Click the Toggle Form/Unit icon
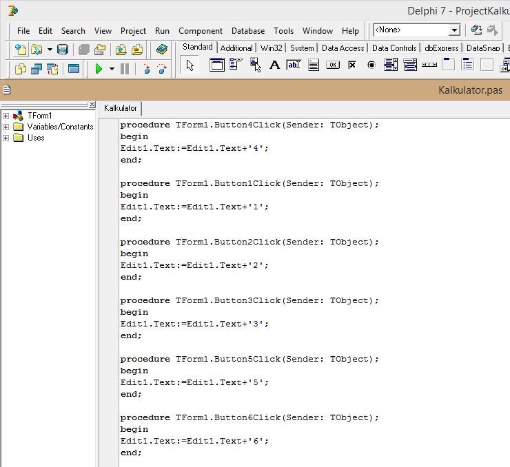This screenshot has width=510, height=467. [52, 69]
